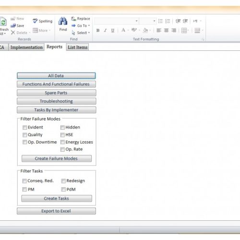Open the font name dropdown
This screenshot has height=240, width=240.
tap(136, 21)
